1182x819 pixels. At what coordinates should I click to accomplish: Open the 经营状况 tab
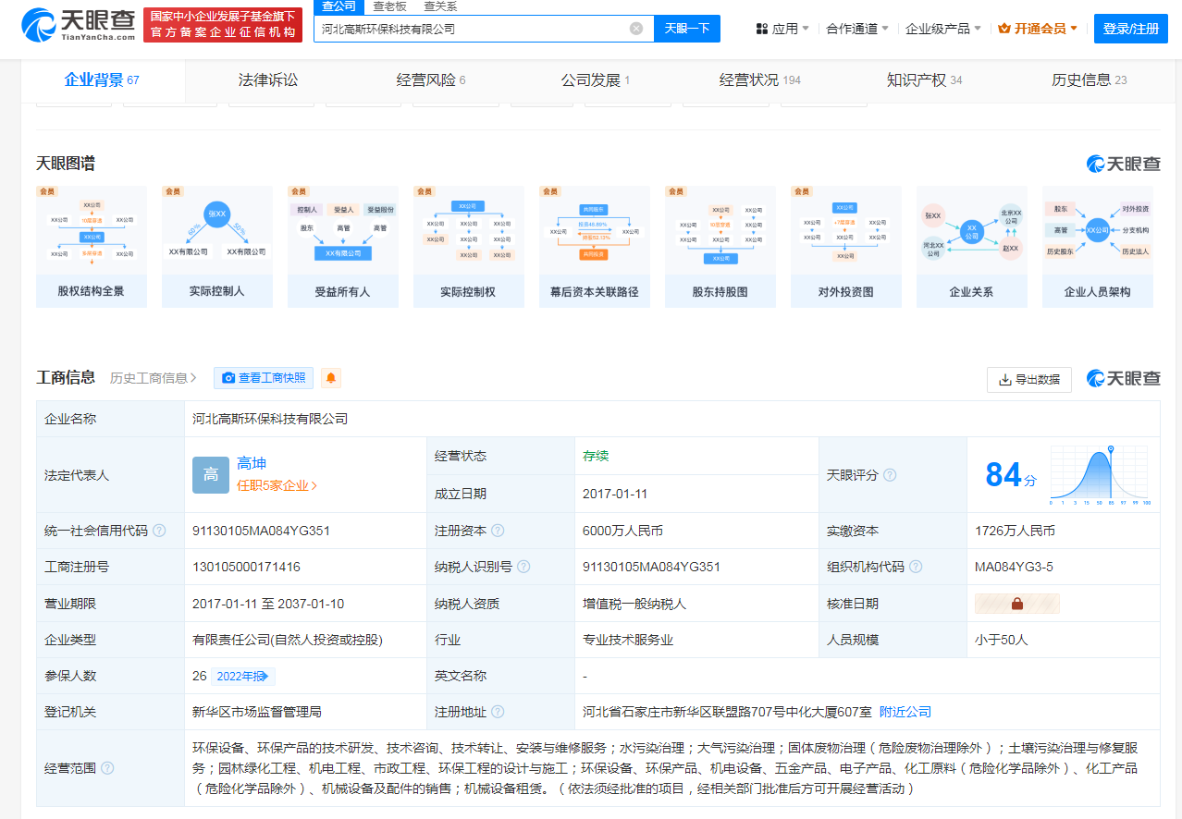[760, 80]
